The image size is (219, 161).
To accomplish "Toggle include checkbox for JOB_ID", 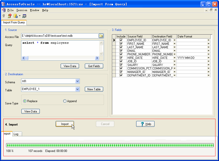I will coord(121,61).
